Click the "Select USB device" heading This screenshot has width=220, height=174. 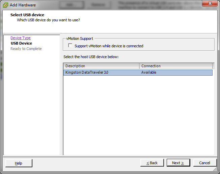[x=27, y=15]
